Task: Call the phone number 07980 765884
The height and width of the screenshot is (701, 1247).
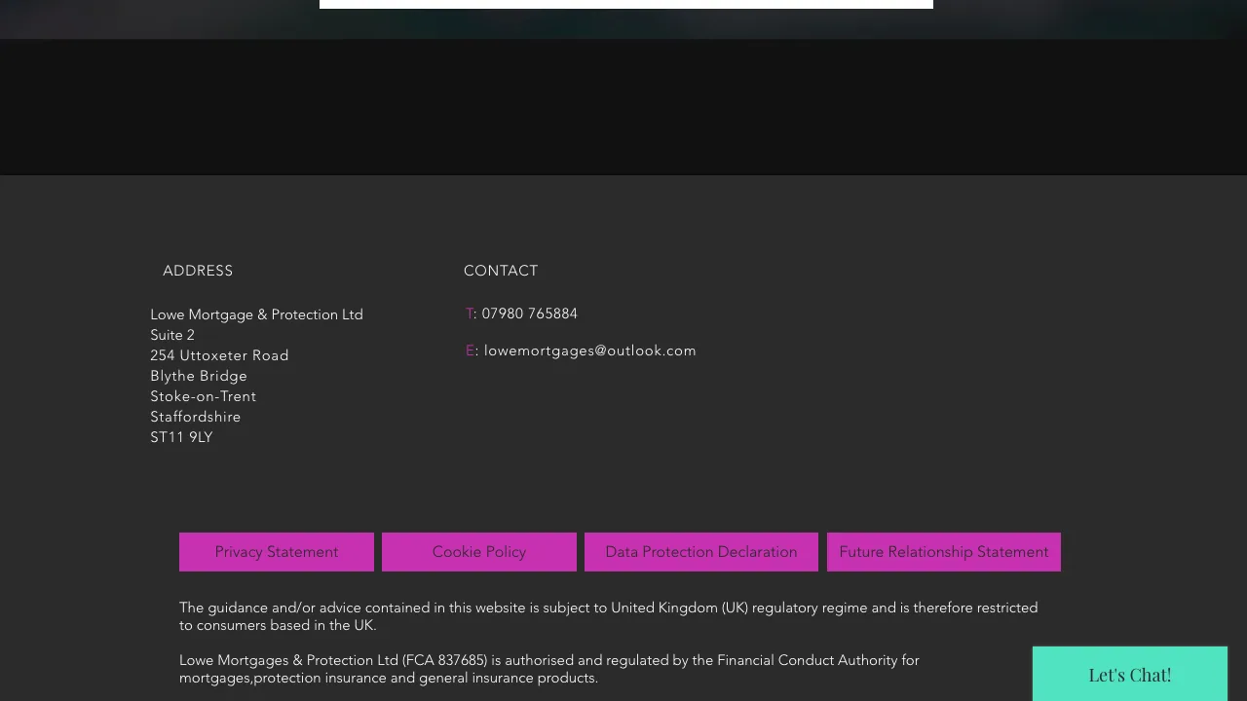Action: [529, 314]
